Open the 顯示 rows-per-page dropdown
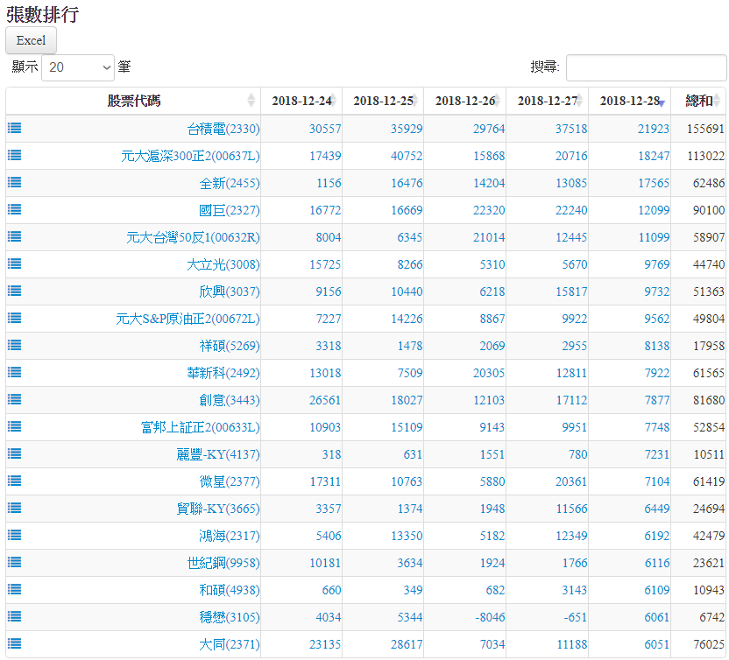The width and height of the screenshot is (729, 660). pyautogui.click(x=78, y=67)
